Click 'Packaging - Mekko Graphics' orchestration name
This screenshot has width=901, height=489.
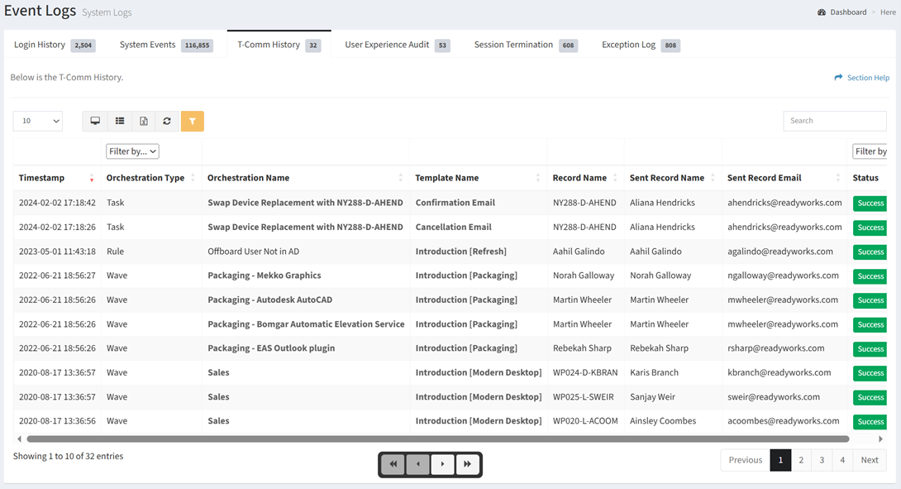point(265,276)
